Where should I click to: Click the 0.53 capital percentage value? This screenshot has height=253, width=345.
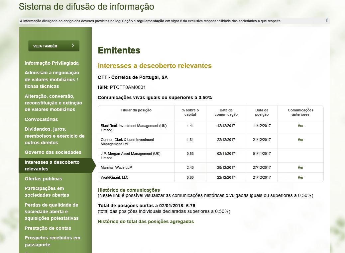click(190, 154)
